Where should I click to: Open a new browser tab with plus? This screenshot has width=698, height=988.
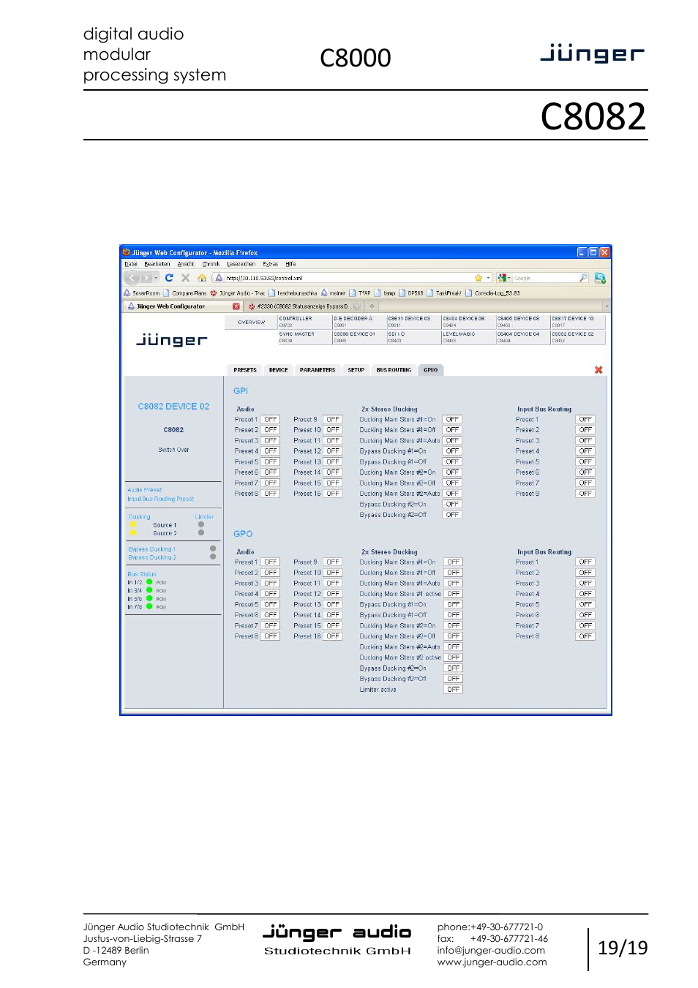[372, 306]
